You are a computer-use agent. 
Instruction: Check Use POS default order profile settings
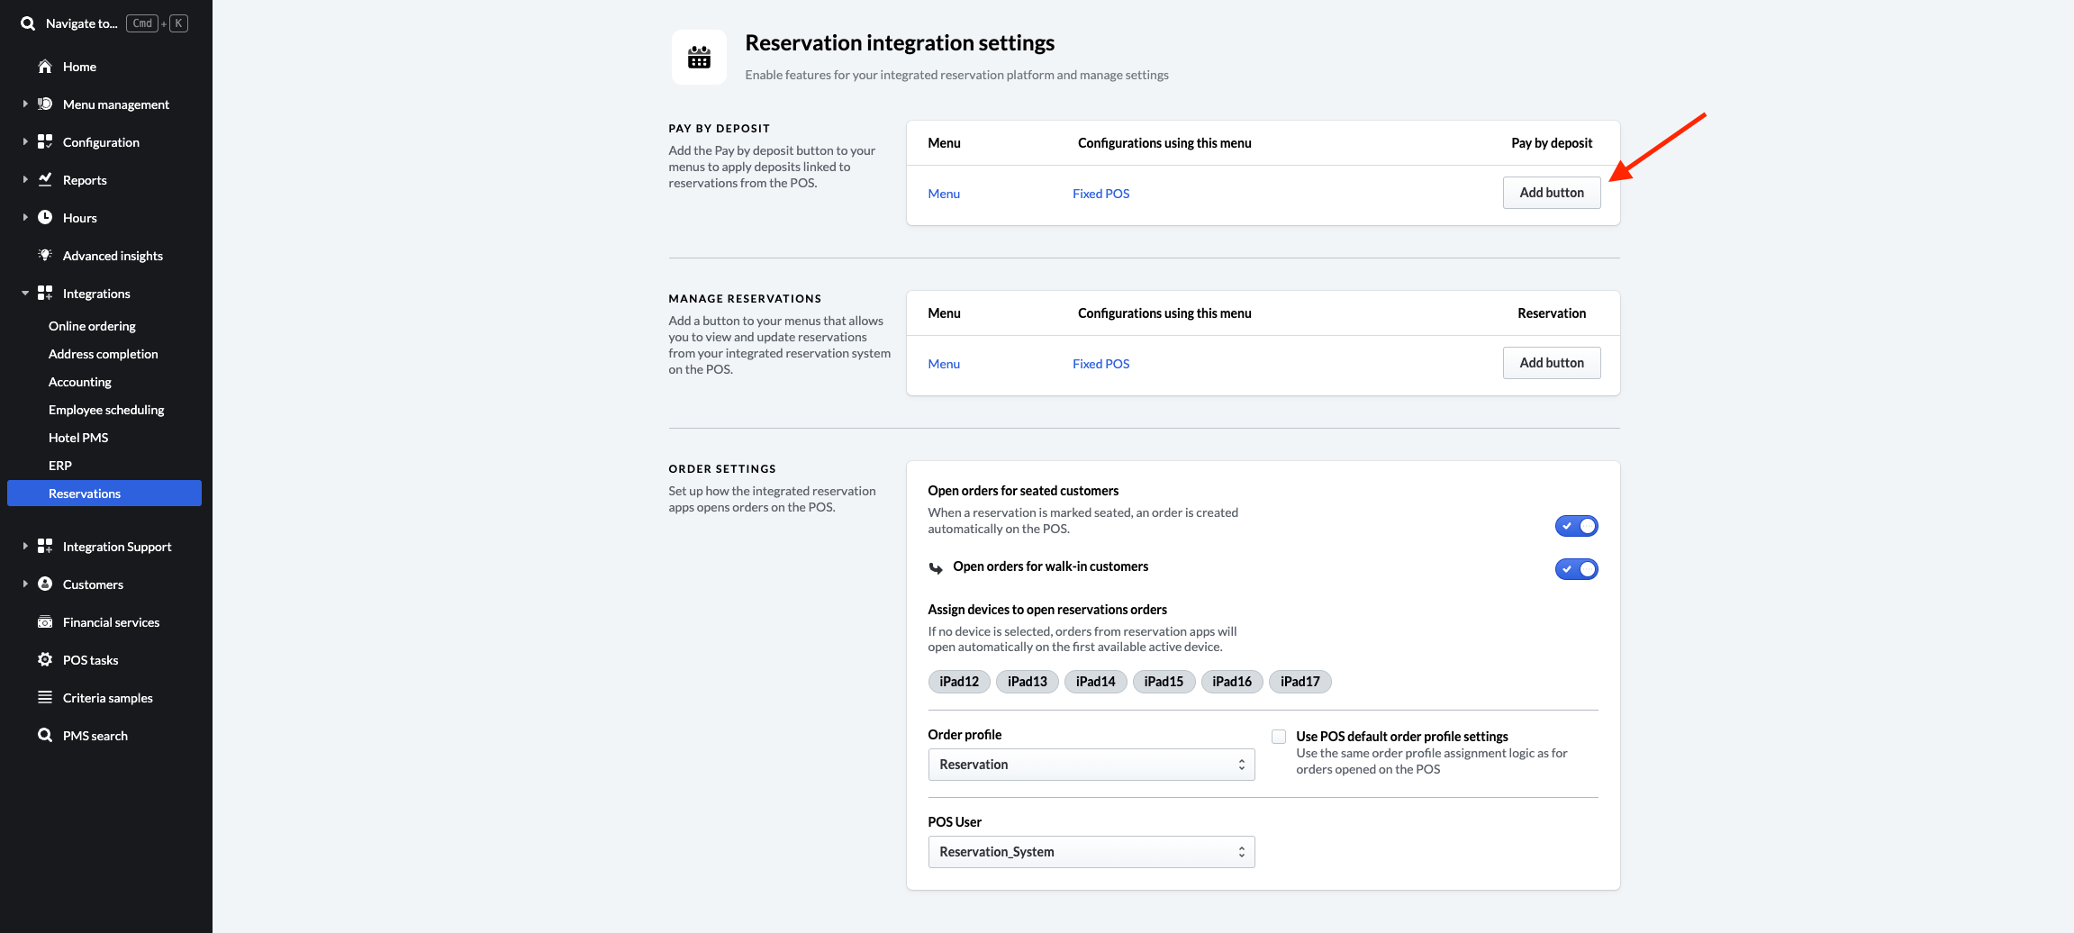coord(1279,737)
